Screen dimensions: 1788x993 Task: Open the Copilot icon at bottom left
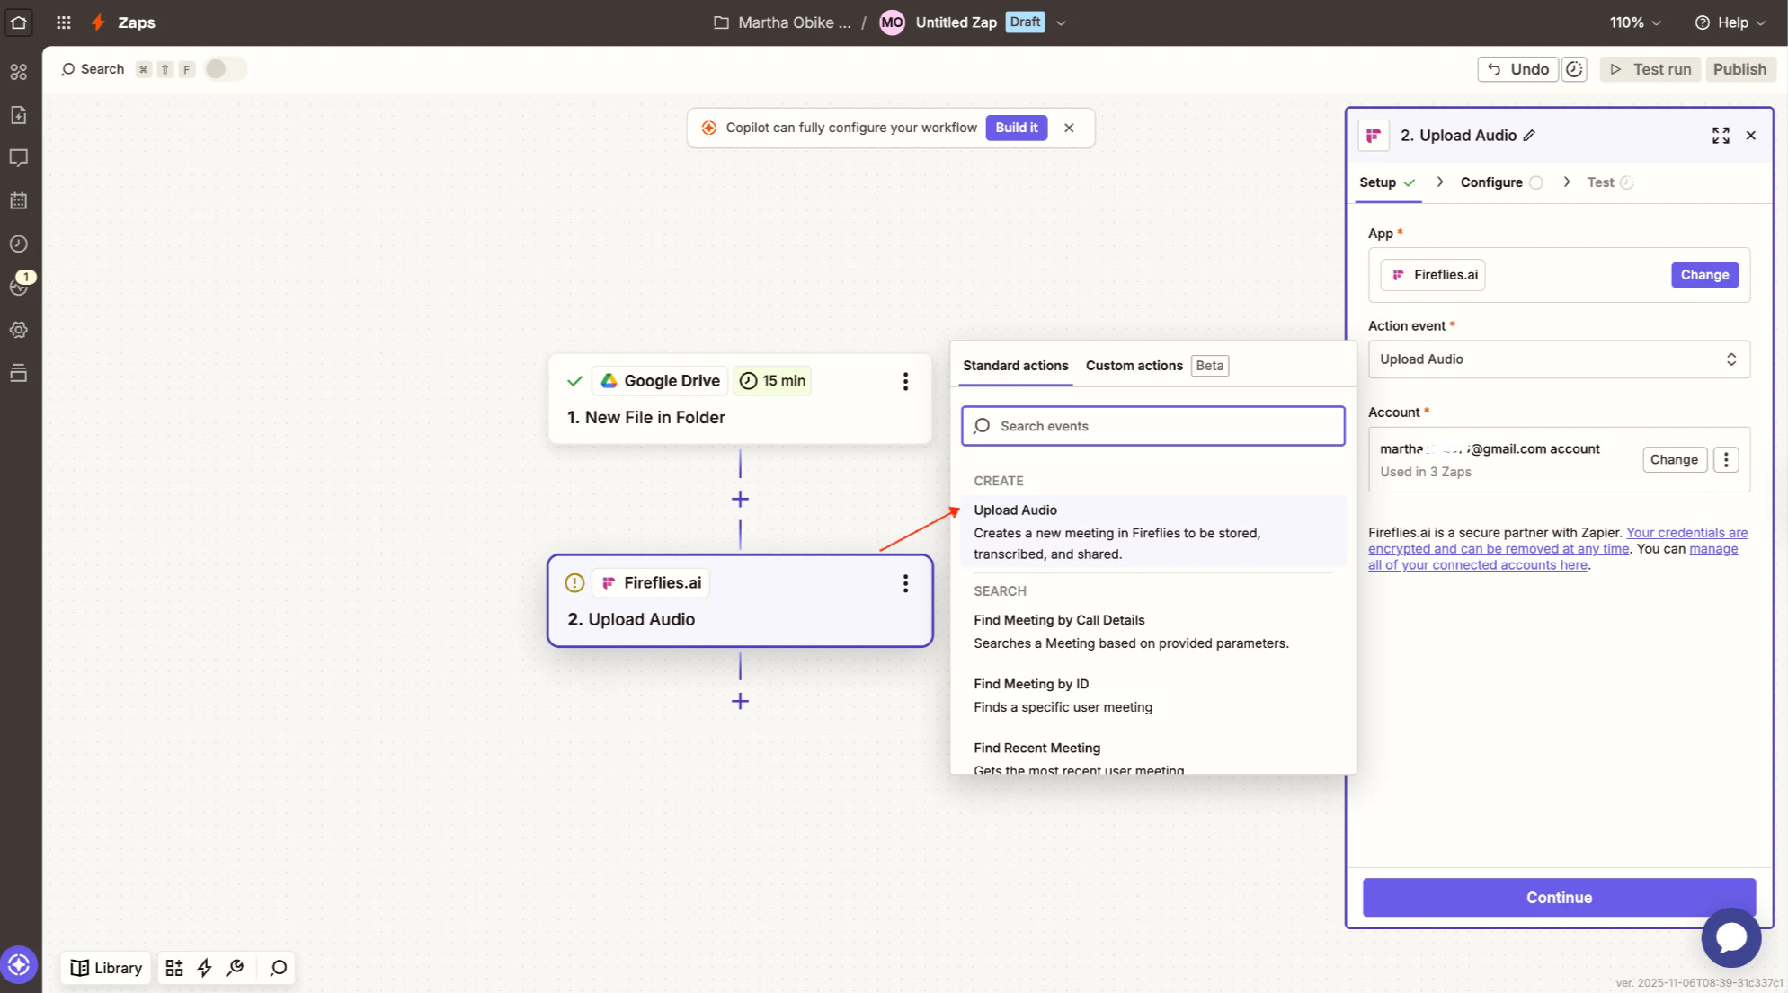click(19, 966)
